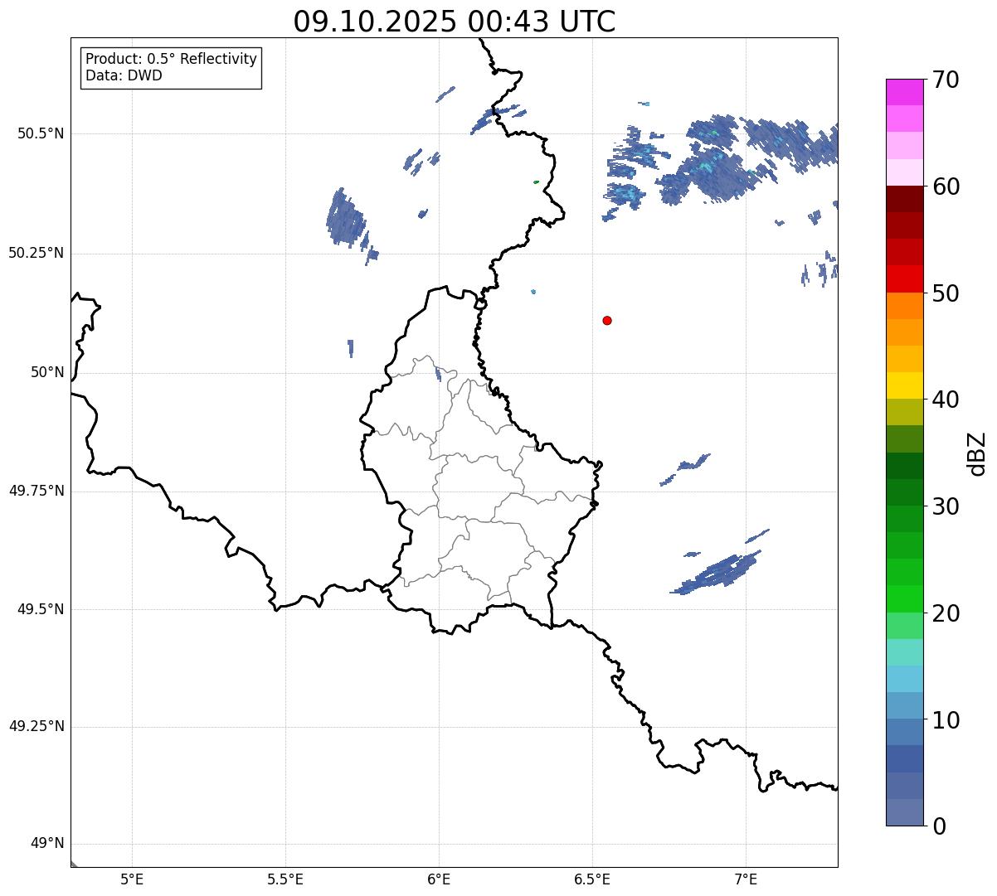
Task: Click the 50.25°N latitude label
Action: click(36, 253)
